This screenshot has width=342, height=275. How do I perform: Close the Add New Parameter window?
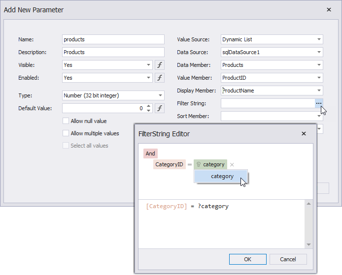click(329, 9)
